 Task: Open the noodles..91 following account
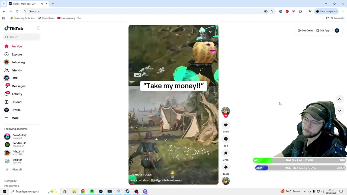(15, 145)
